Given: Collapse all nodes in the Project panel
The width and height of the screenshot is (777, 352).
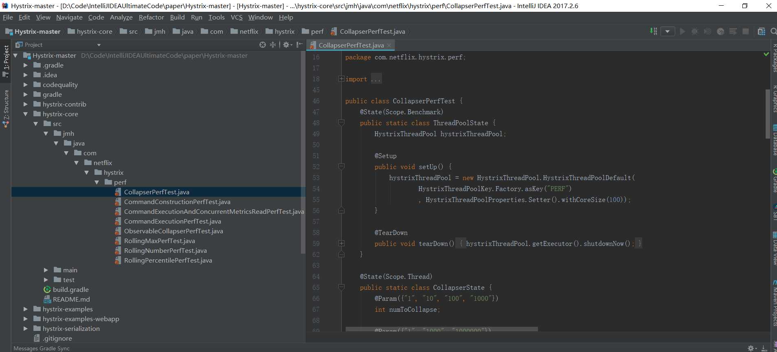Looking at the screenshot, I should tap(273, 45).
